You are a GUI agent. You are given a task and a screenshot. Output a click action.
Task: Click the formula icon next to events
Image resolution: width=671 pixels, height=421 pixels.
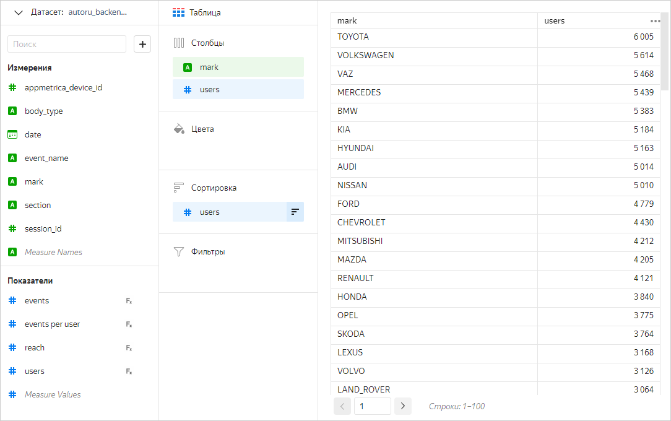coord(129,301)
